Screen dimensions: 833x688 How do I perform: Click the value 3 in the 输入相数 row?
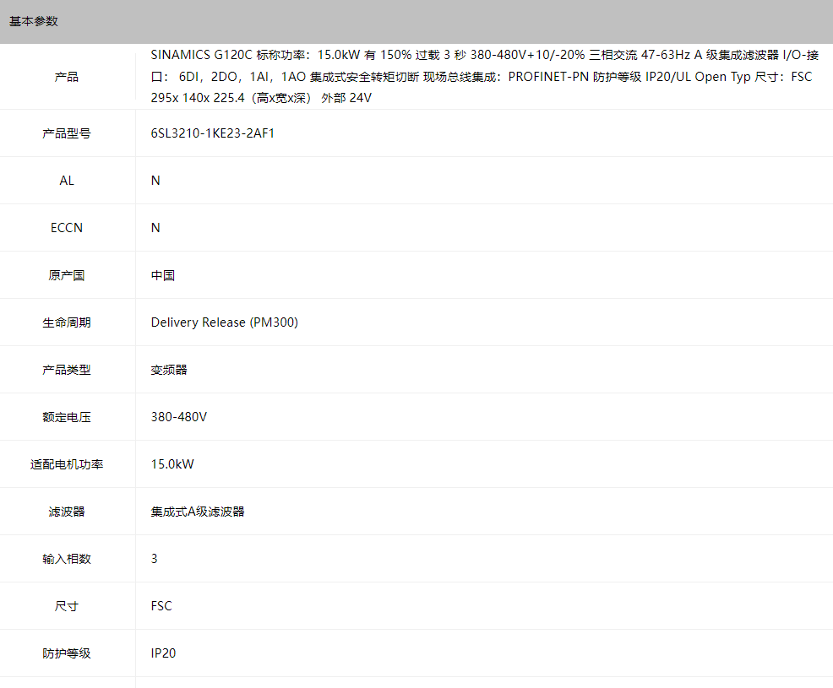coord(154,559)
